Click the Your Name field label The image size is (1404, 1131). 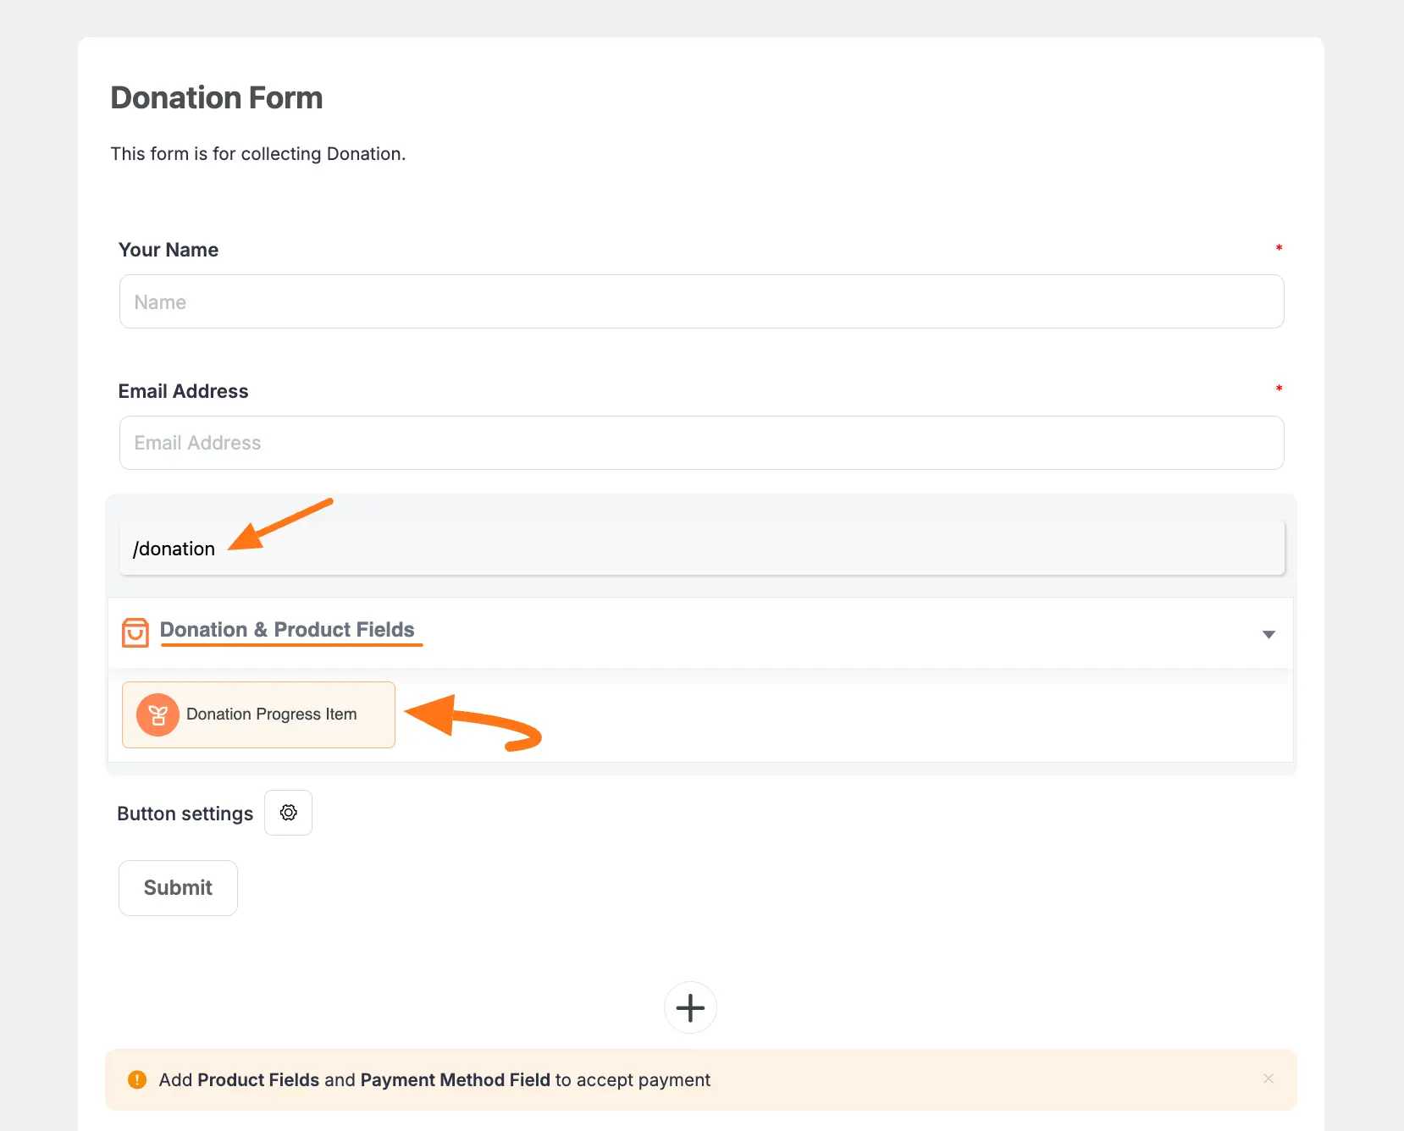coord(169,250)
